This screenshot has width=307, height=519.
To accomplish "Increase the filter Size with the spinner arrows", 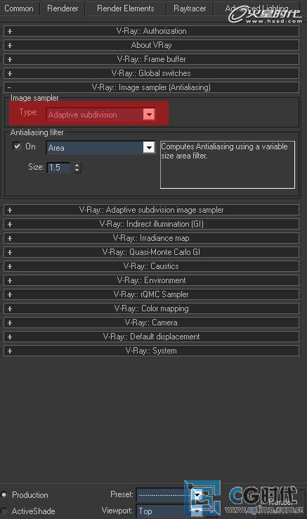I will tap(77, 165).
